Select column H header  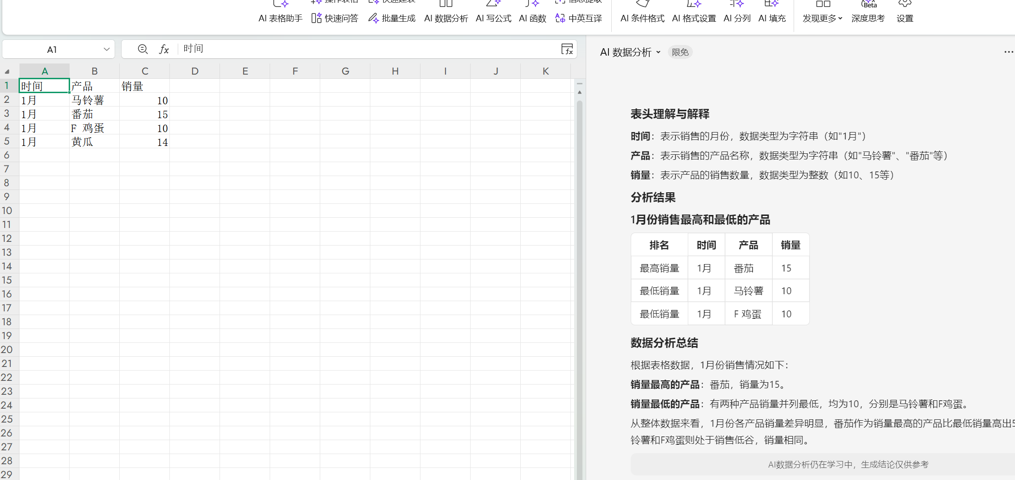[395, 71]
